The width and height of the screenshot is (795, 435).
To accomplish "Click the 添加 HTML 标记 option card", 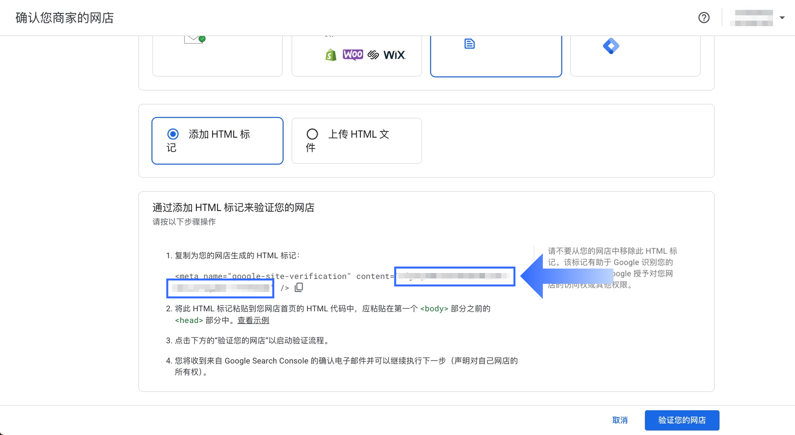I will pos(217,141).
